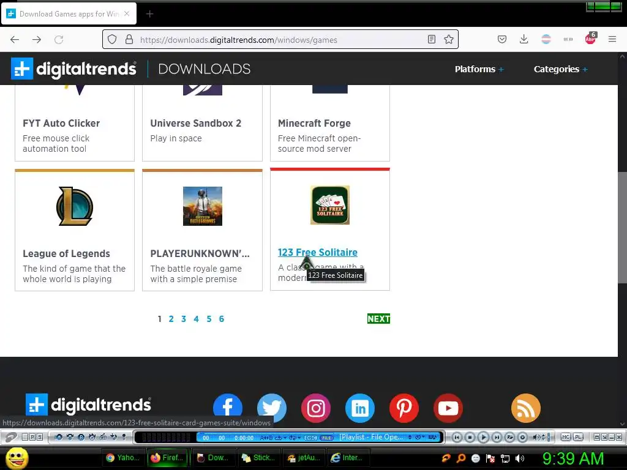Open the Universe Sandbox 2 card
The width and height of the screenshot is (627, 470).
point(202,123)
